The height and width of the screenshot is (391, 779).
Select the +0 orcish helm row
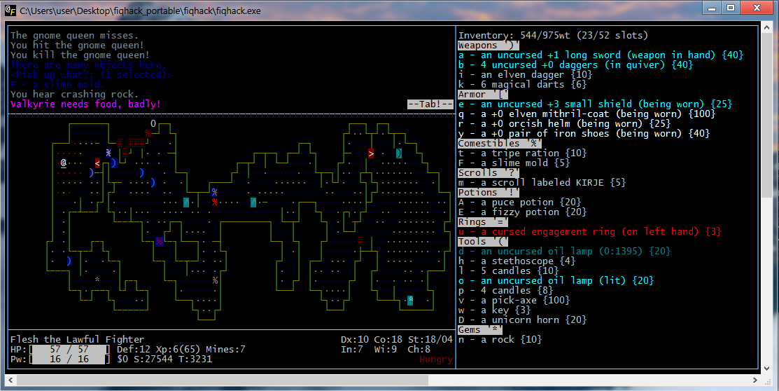564,123
